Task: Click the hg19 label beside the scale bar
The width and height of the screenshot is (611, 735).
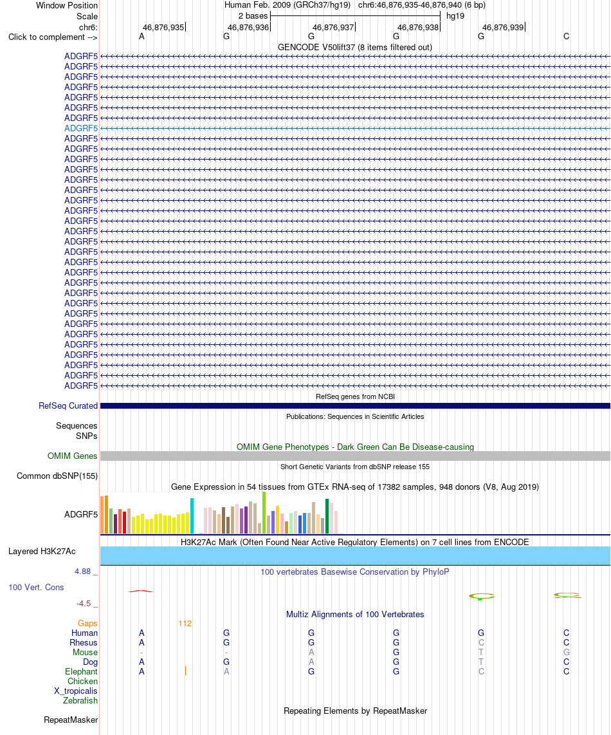Action: [x=455, y=16]
